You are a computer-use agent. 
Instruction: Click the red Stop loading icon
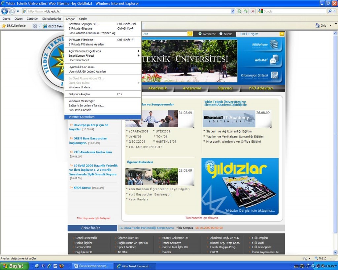(x=253, y=11)
